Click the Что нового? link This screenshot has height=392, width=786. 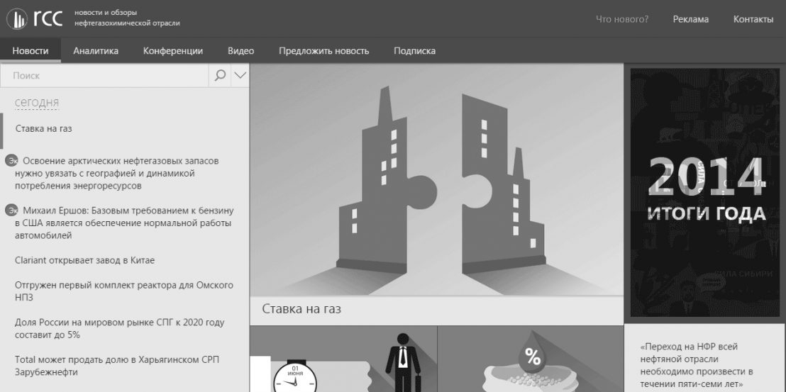(622, 19)
